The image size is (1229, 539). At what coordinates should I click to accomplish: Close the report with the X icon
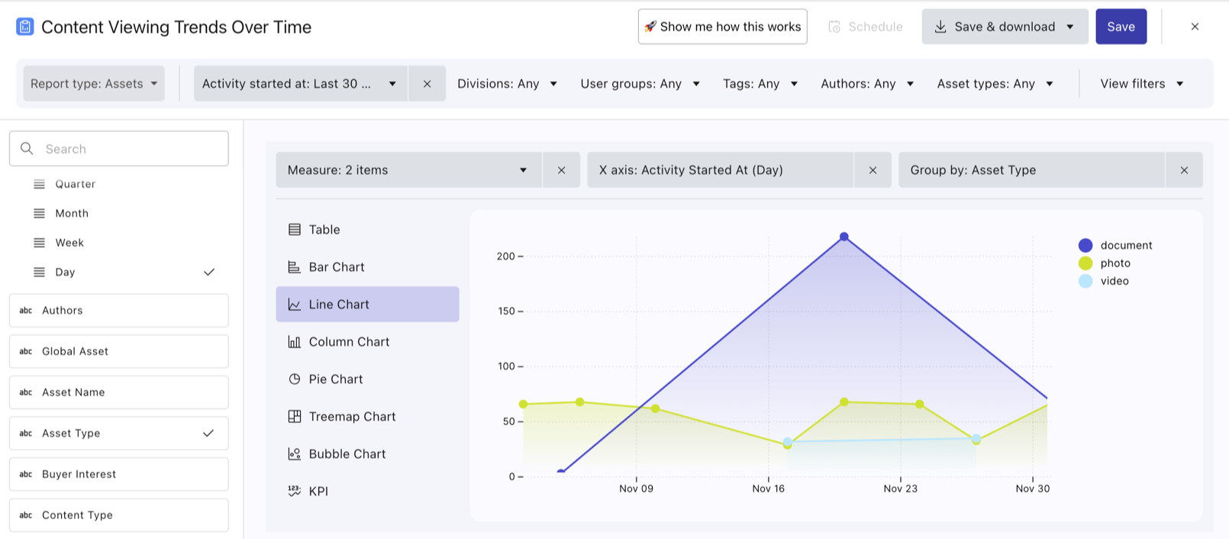pyautogui.click(x=1195, y=27)
